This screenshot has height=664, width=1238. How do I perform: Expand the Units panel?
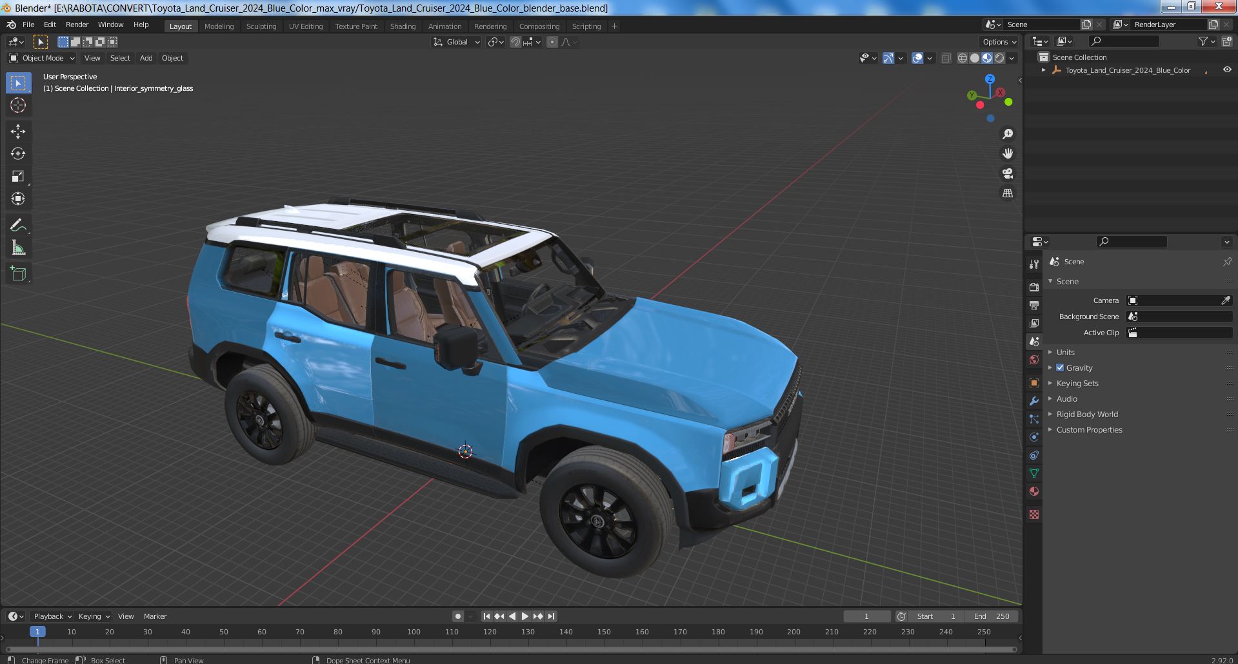(1065, 353)
